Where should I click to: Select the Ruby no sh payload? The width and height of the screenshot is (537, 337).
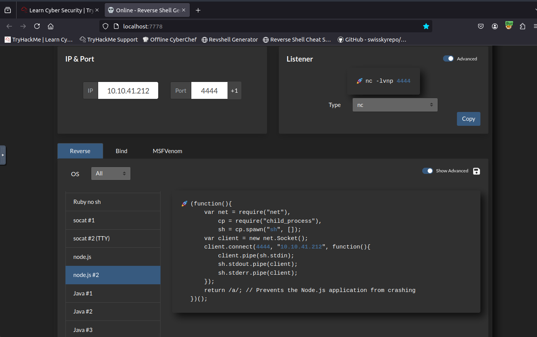click(x=113, y=202)
